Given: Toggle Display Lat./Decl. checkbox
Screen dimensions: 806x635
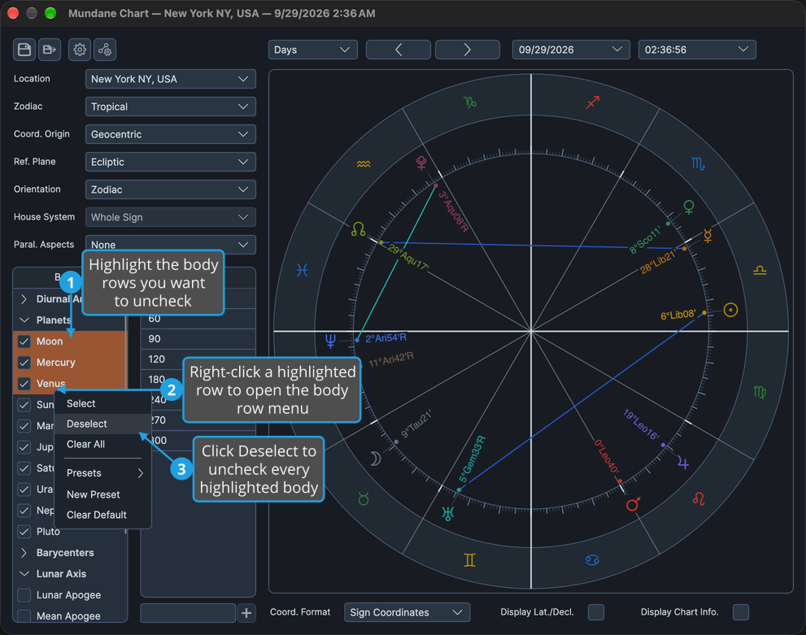Looking at the screenshot, I should coord(596,612).
